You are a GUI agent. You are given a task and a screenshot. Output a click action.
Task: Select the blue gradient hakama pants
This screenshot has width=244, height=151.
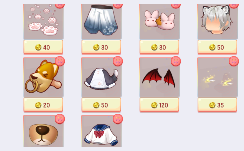click(101, 22)
